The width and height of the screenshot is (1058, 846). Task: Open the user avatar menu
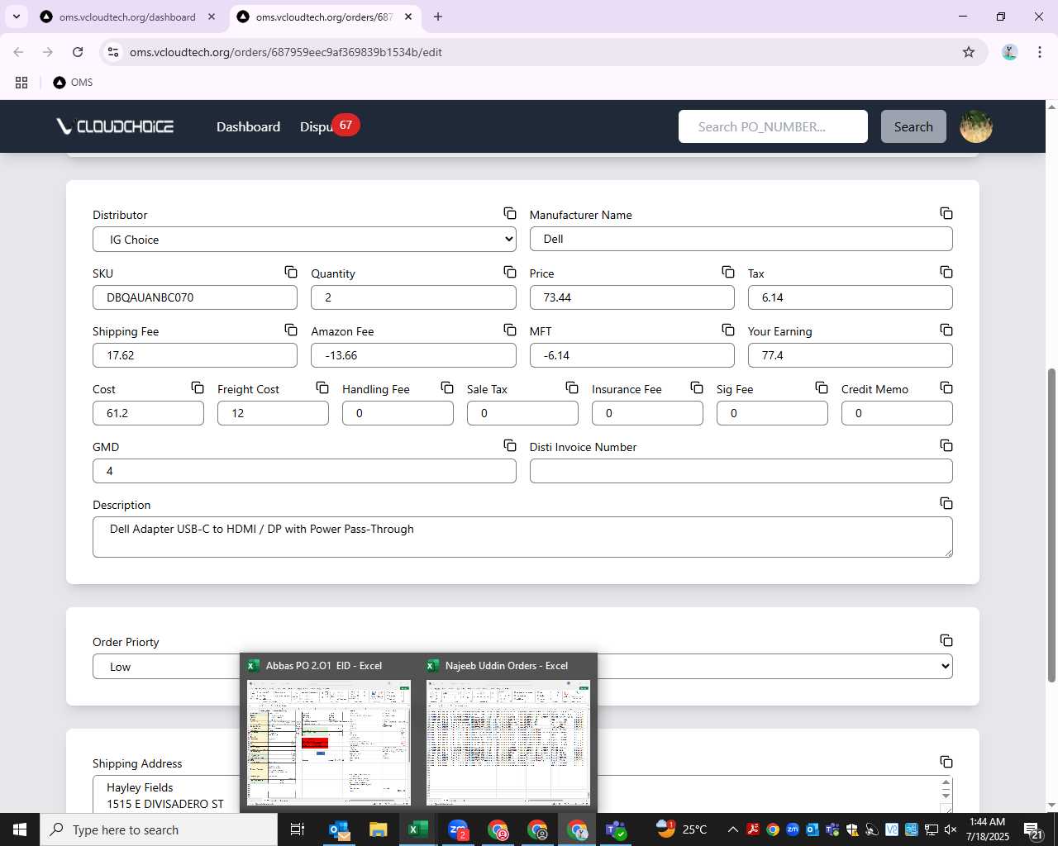976,126
